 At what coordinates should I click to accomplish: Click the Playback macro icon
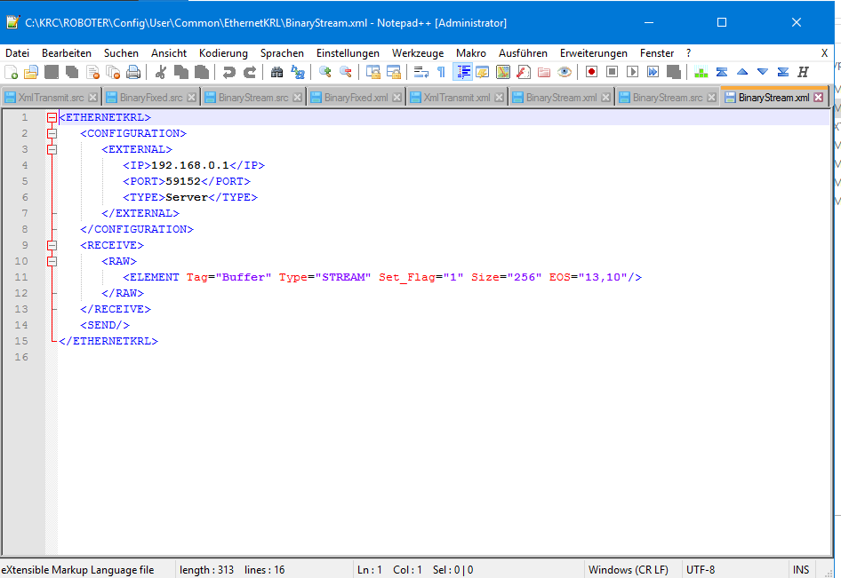click(x=632, y=72)
